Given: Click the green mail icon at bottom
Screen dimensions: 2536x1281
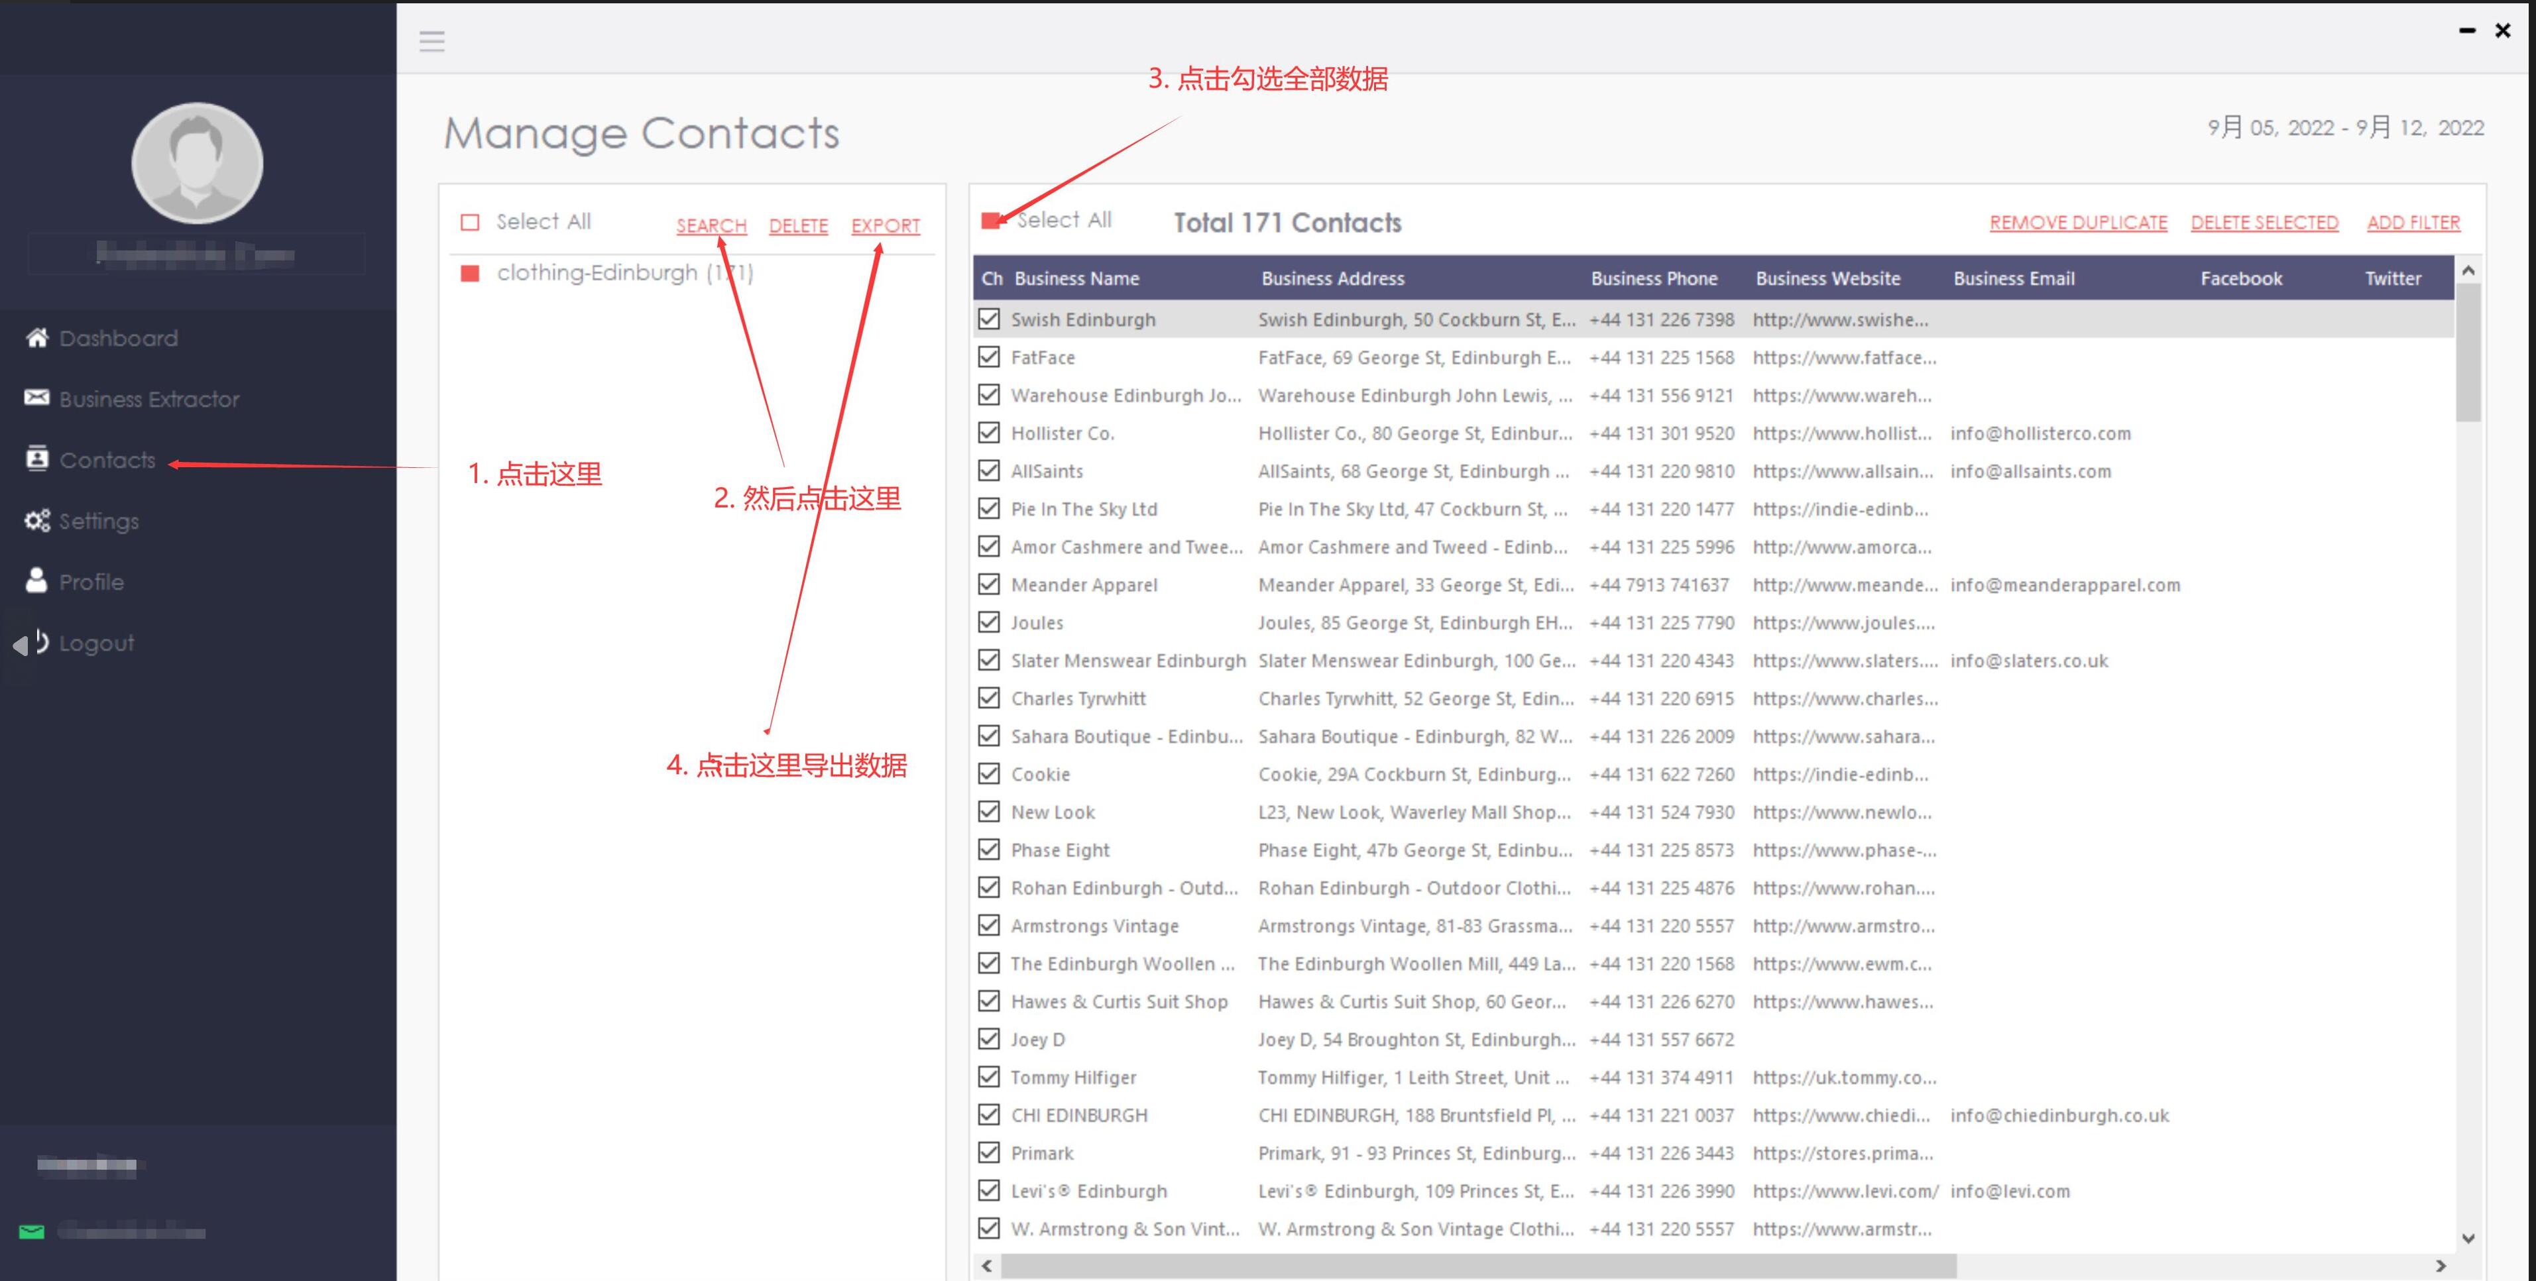Looking at the screenshot, I should pos(32,1232).
